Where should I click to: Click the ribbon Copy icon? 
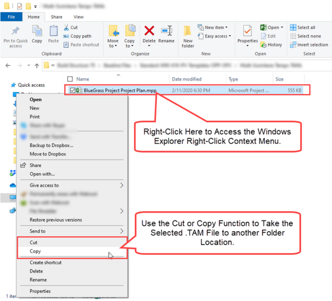point(37,31)
